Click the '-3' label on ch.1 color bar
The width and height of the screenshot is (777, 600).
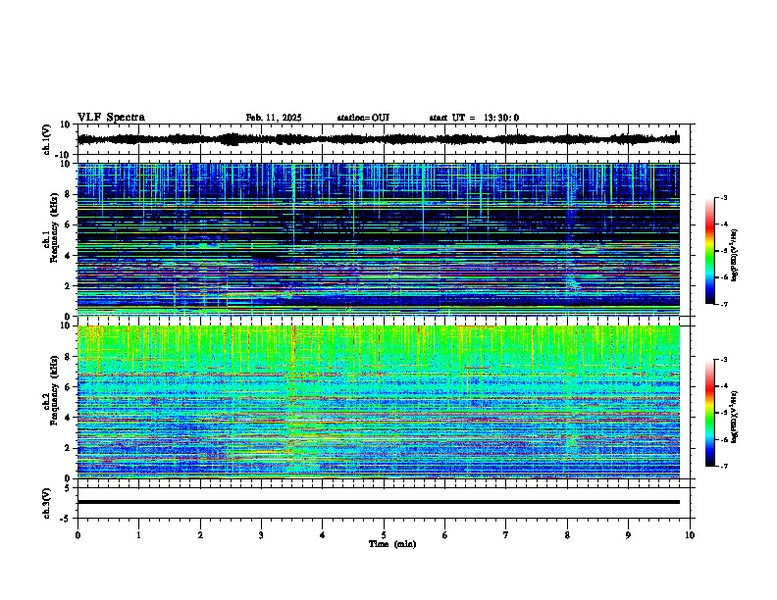[724, 197]
